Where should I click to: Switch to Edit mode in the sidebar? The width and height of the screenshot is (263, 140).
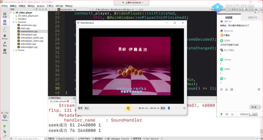coord(5,22)
